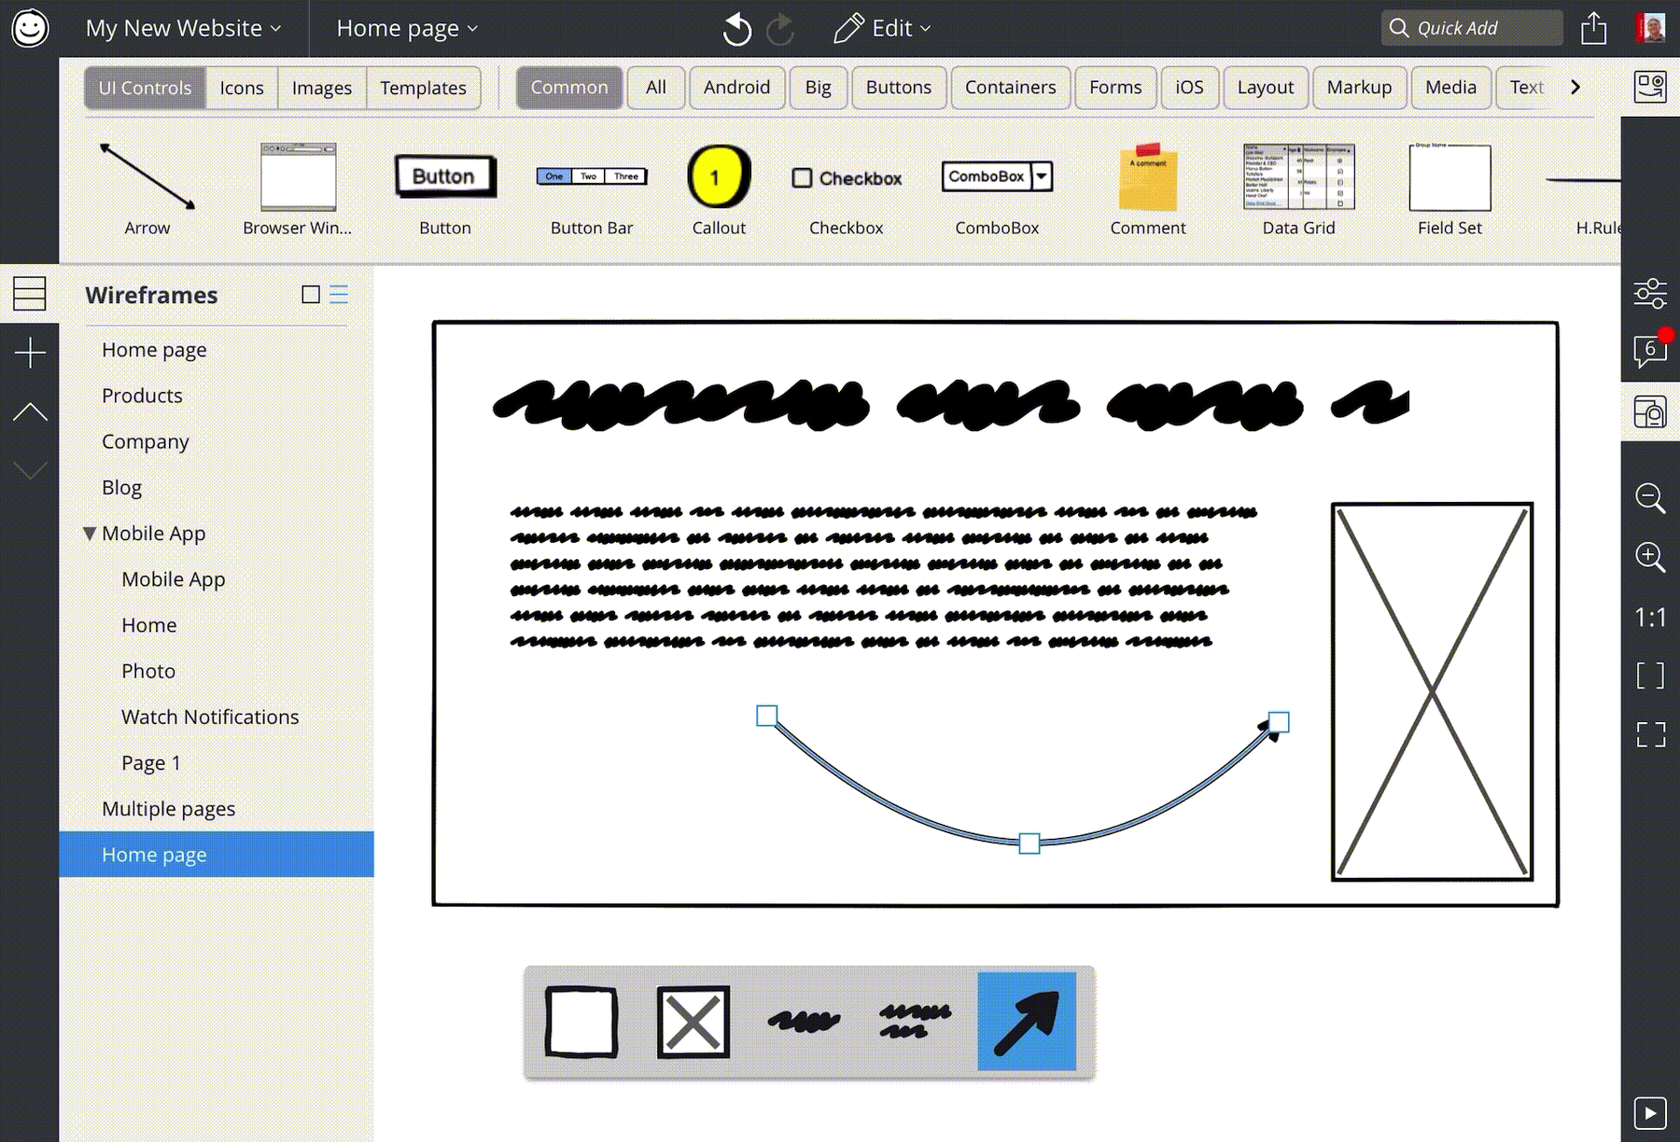
Task: Select the image placeholder sketch tool
Action: (x=693, y=1022)
